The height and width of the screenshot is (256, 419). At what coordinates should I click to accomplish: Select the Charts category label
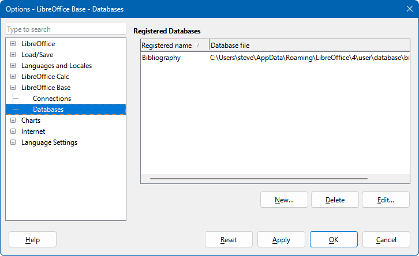coord(31,121)
